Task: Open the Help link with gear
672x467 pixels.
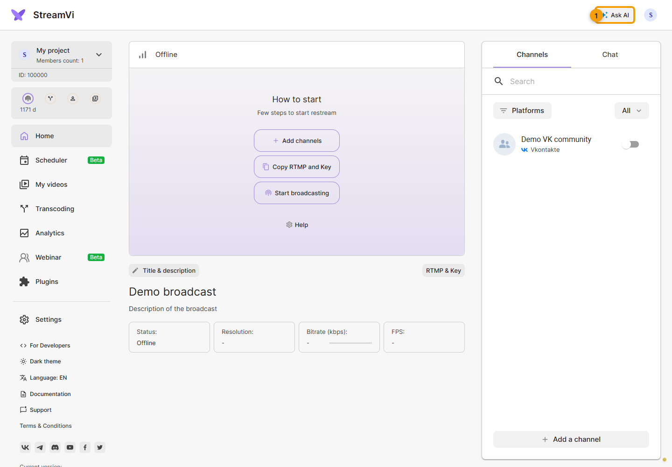Action: point(297,225)
